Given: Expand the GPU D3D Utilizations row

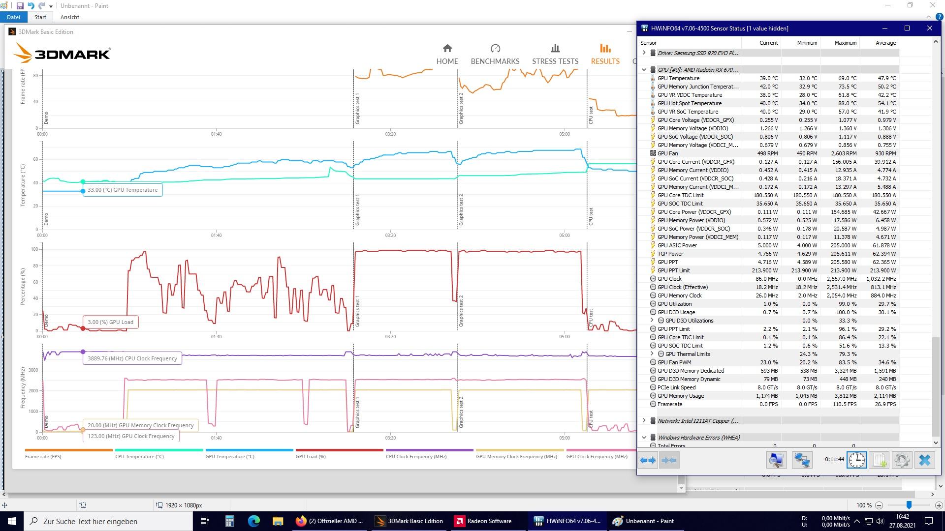Looking at the screenshot, I should click(x=652, y=321).
